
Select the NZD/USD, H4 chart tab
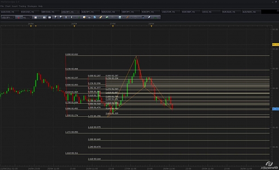(x=110, y=12)
